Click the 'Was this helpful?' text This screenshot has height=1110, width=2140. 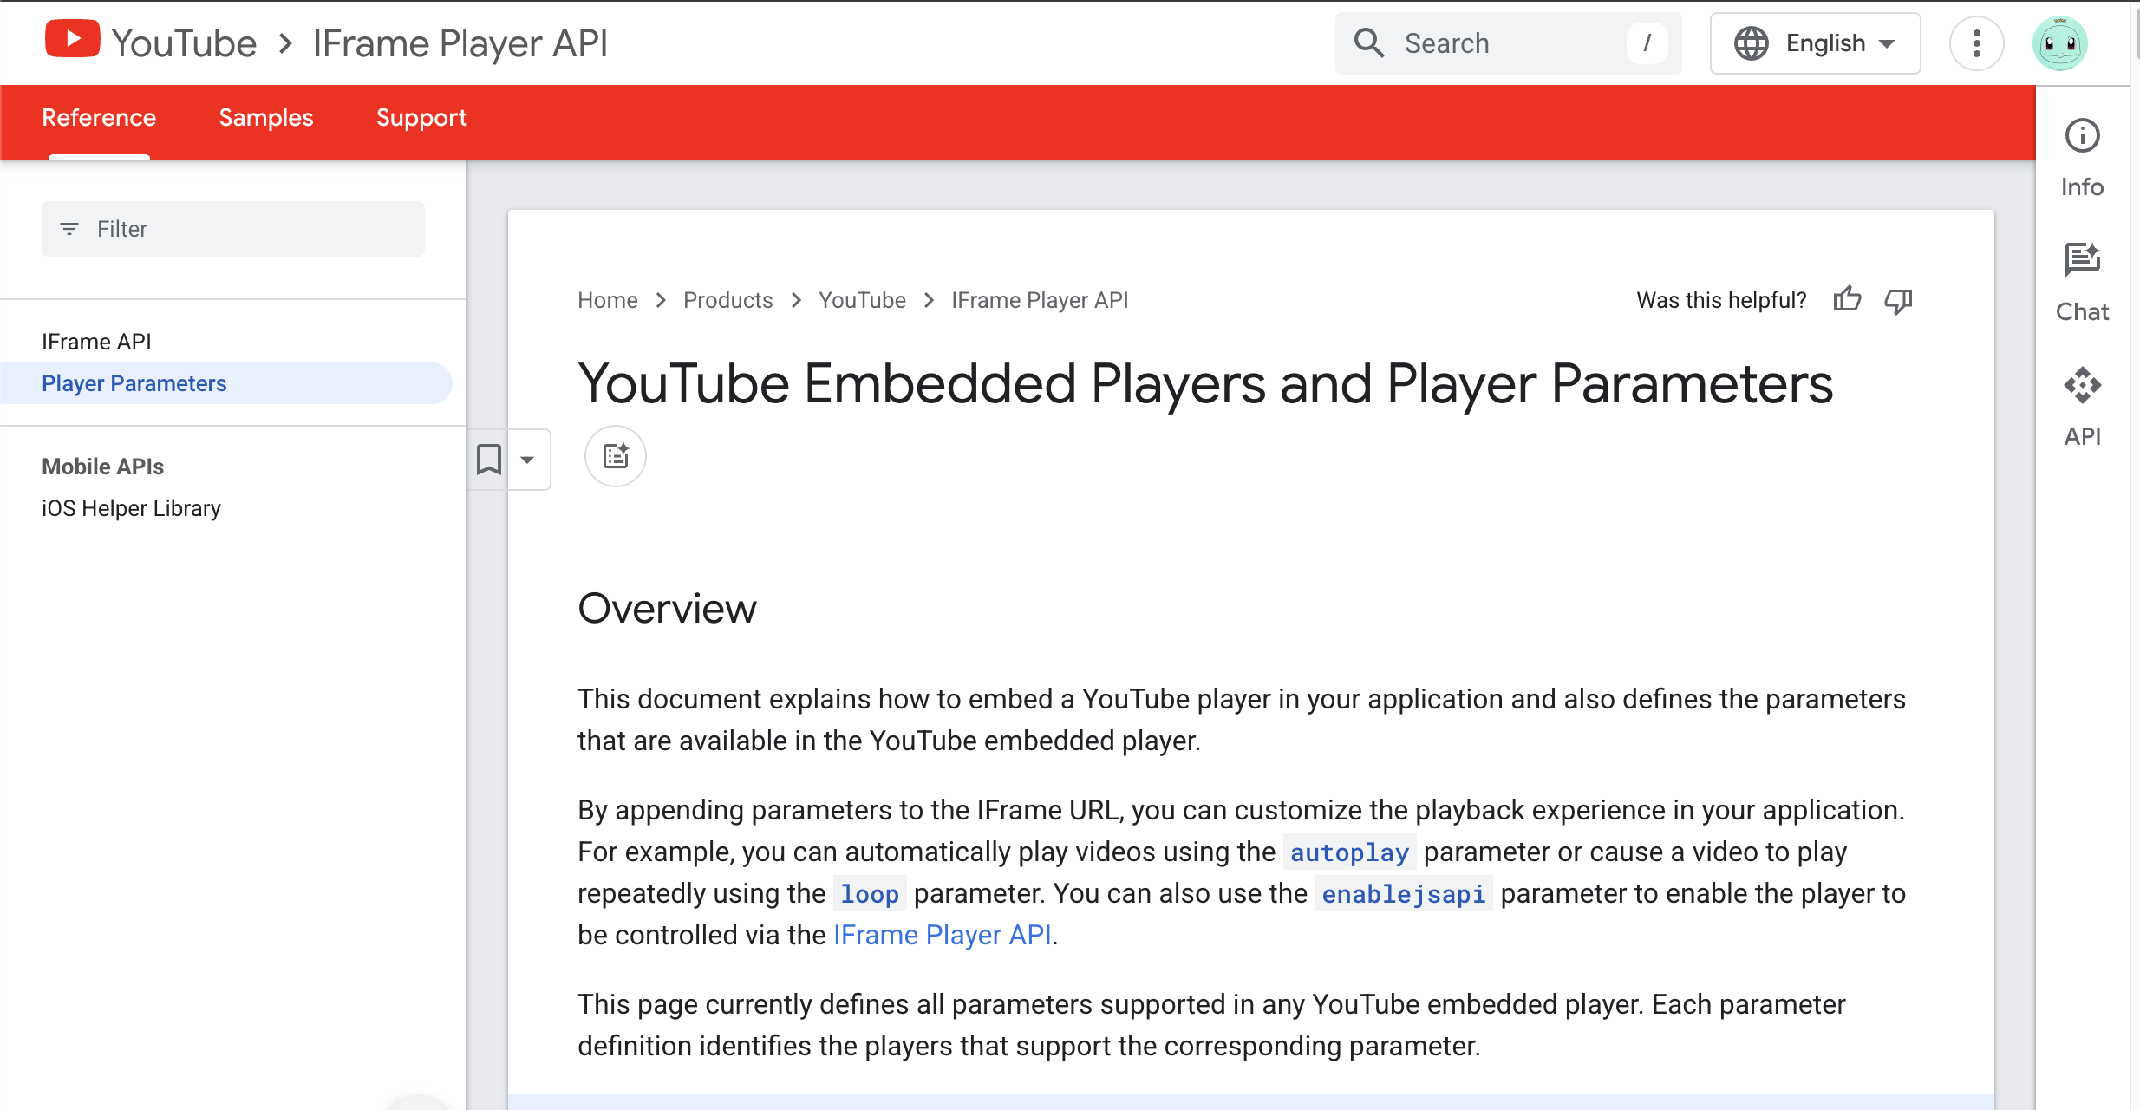click(1721, 300)
